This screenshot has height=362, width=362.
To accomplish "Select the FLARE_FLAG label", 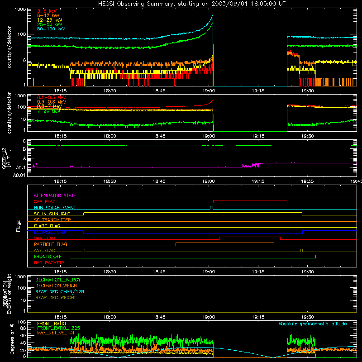I will pos(47,226).
